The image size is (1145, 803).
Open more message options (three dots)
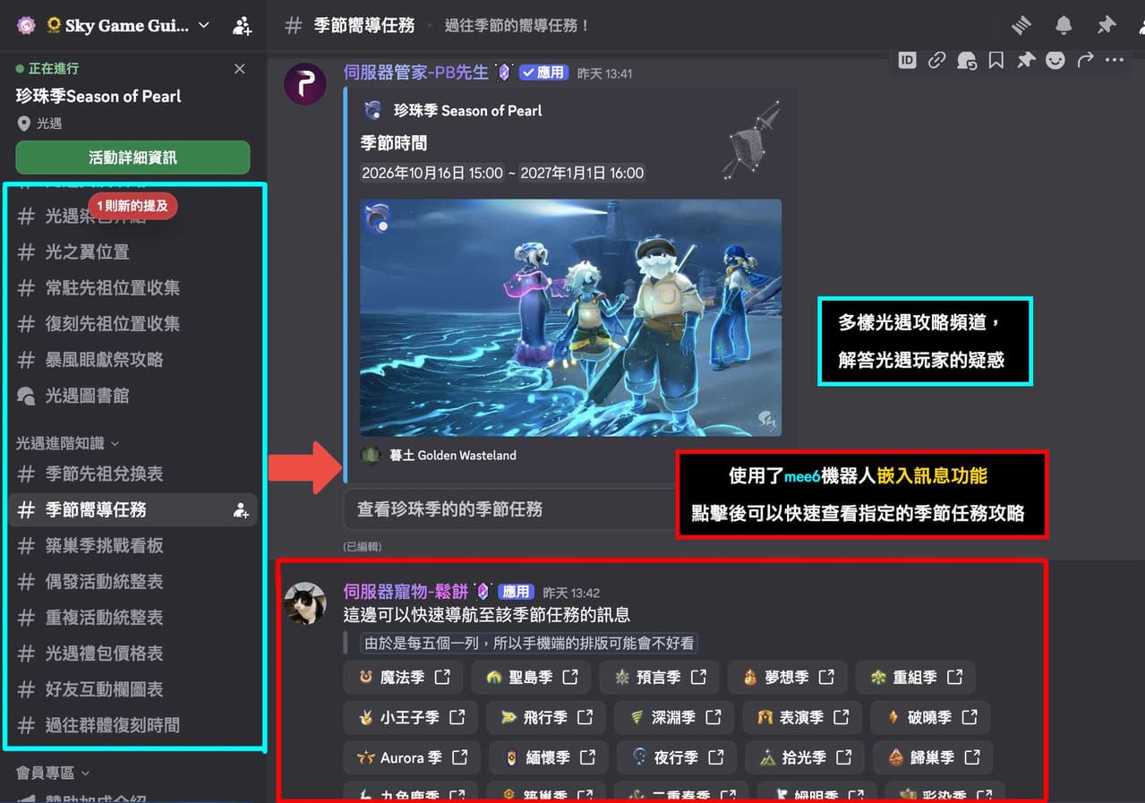pos(1115,60)
